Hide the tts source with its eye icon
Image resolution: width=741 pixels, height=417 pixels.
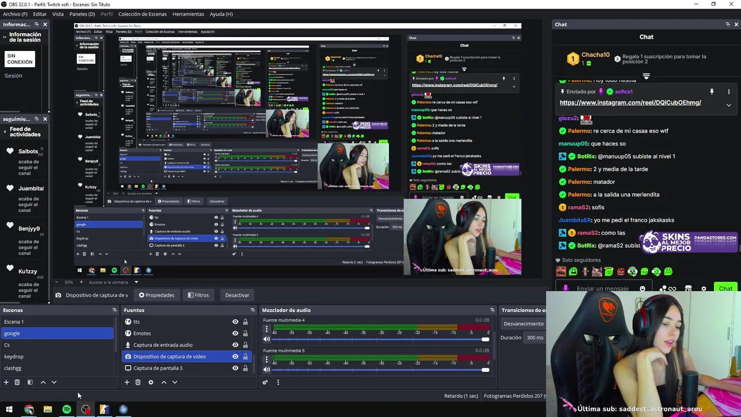pyautogui.click(x=235, y=321)
